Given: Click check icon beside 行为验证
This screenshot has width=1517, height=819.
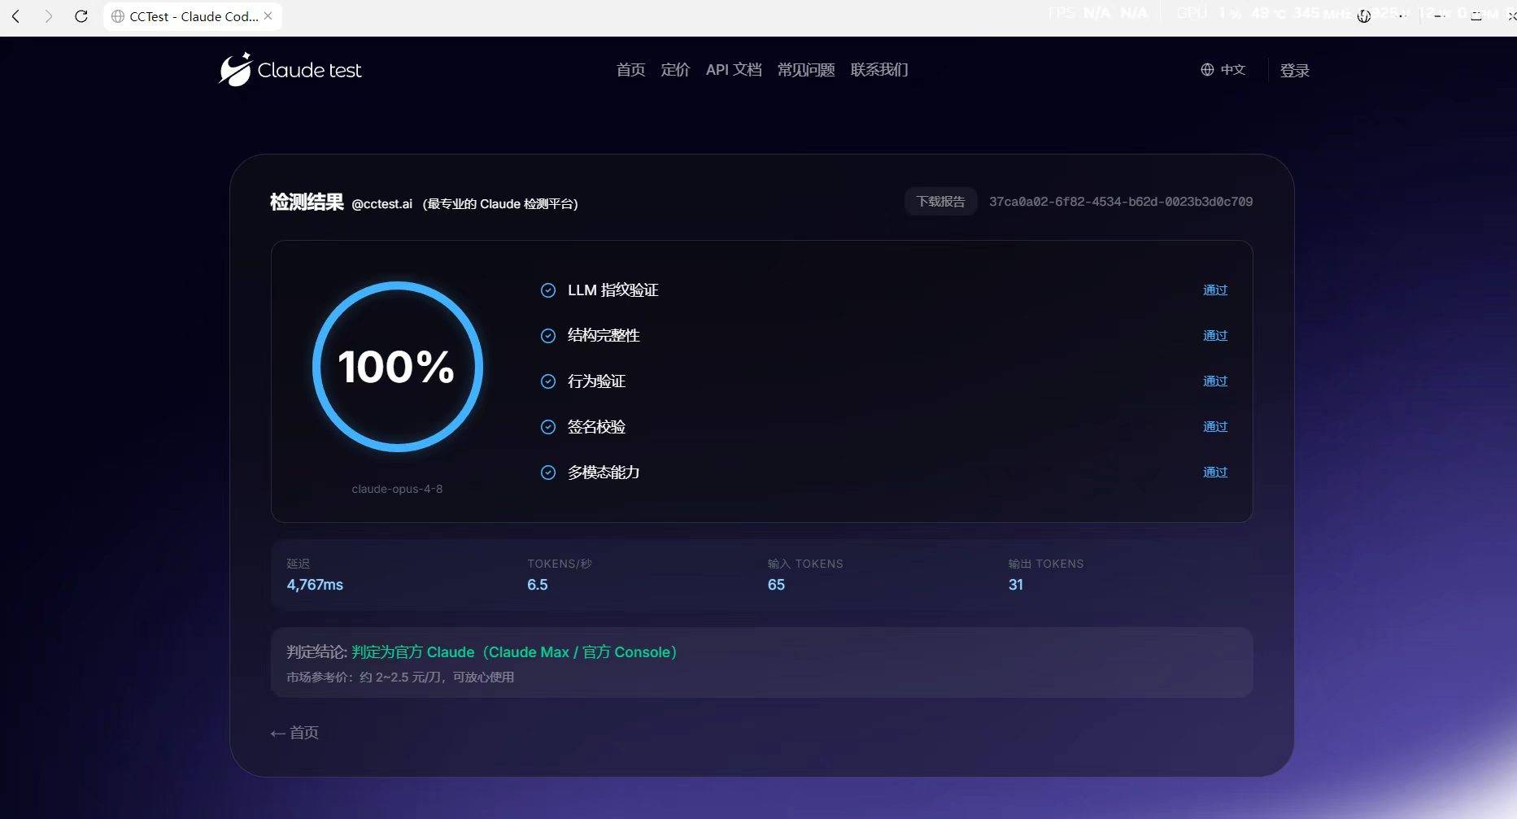Looking at the screenshot, I should click(x=548, y=381).
